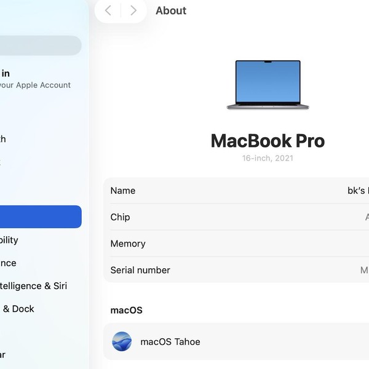Click the Chip row label
The width and height of the screenshot is (369, 369).
coord(120,217)
